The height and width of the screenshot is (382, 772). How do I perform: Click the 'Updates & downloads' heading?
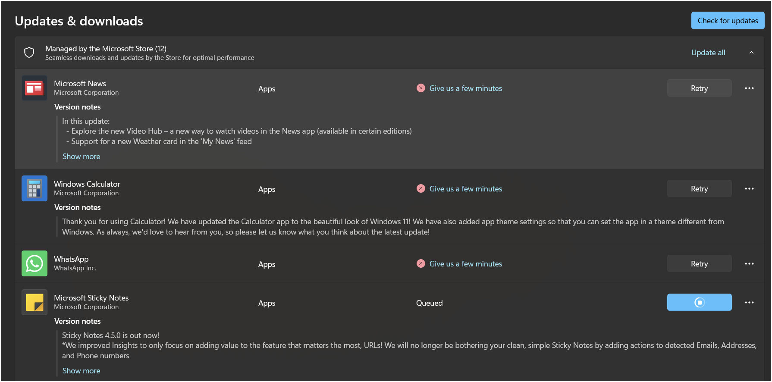79,21
